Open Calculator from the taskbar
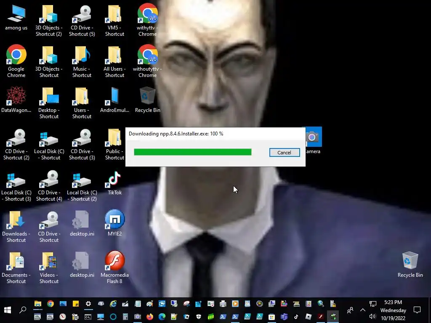Image resolution: width=431 pixels, height=323 pixels. click(x=125, y=317)
